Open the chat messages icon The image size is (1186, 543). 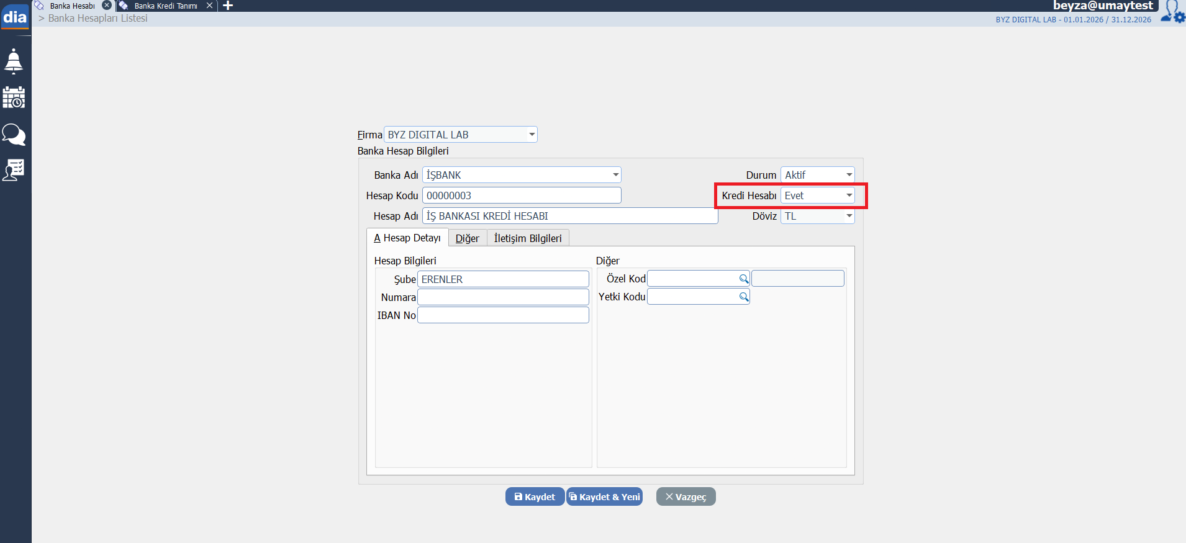tap(14, 134)
